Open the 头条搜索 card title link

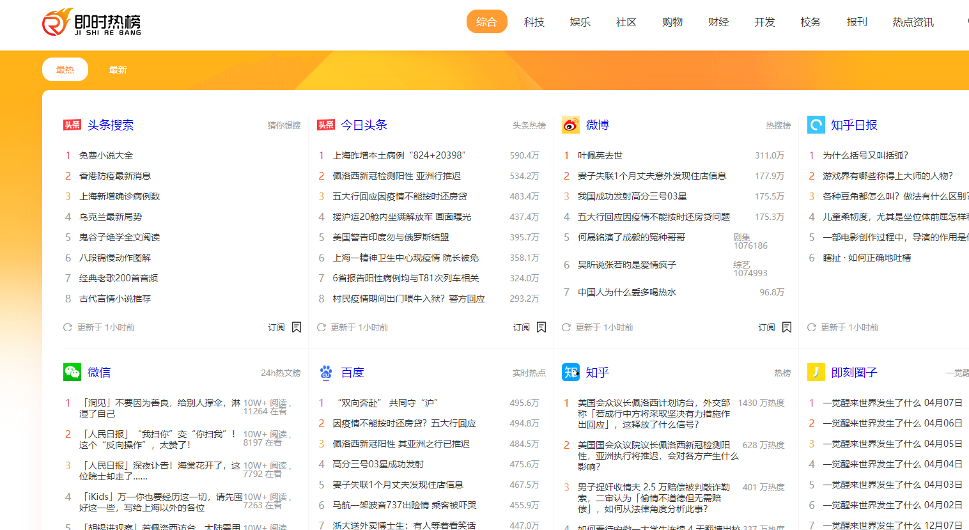[x=111, y=125]
